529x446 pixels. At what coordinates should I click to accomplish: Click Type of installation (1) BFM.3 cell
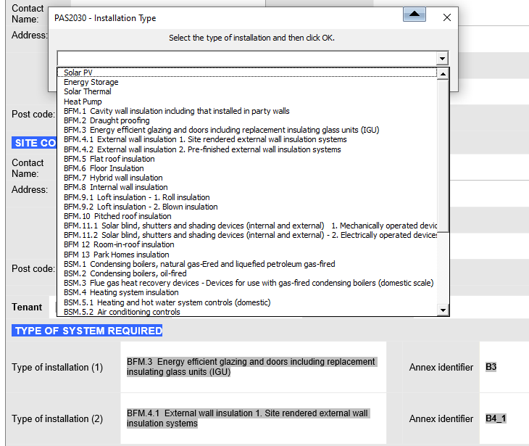pyautogui.click(x=252, y=367)
